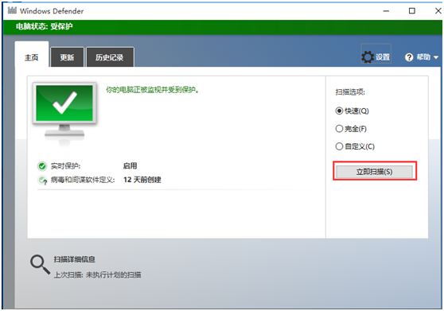Close the Windows Defender window
The height and width of the screenshot is (311, 444).
click(438, 11)
